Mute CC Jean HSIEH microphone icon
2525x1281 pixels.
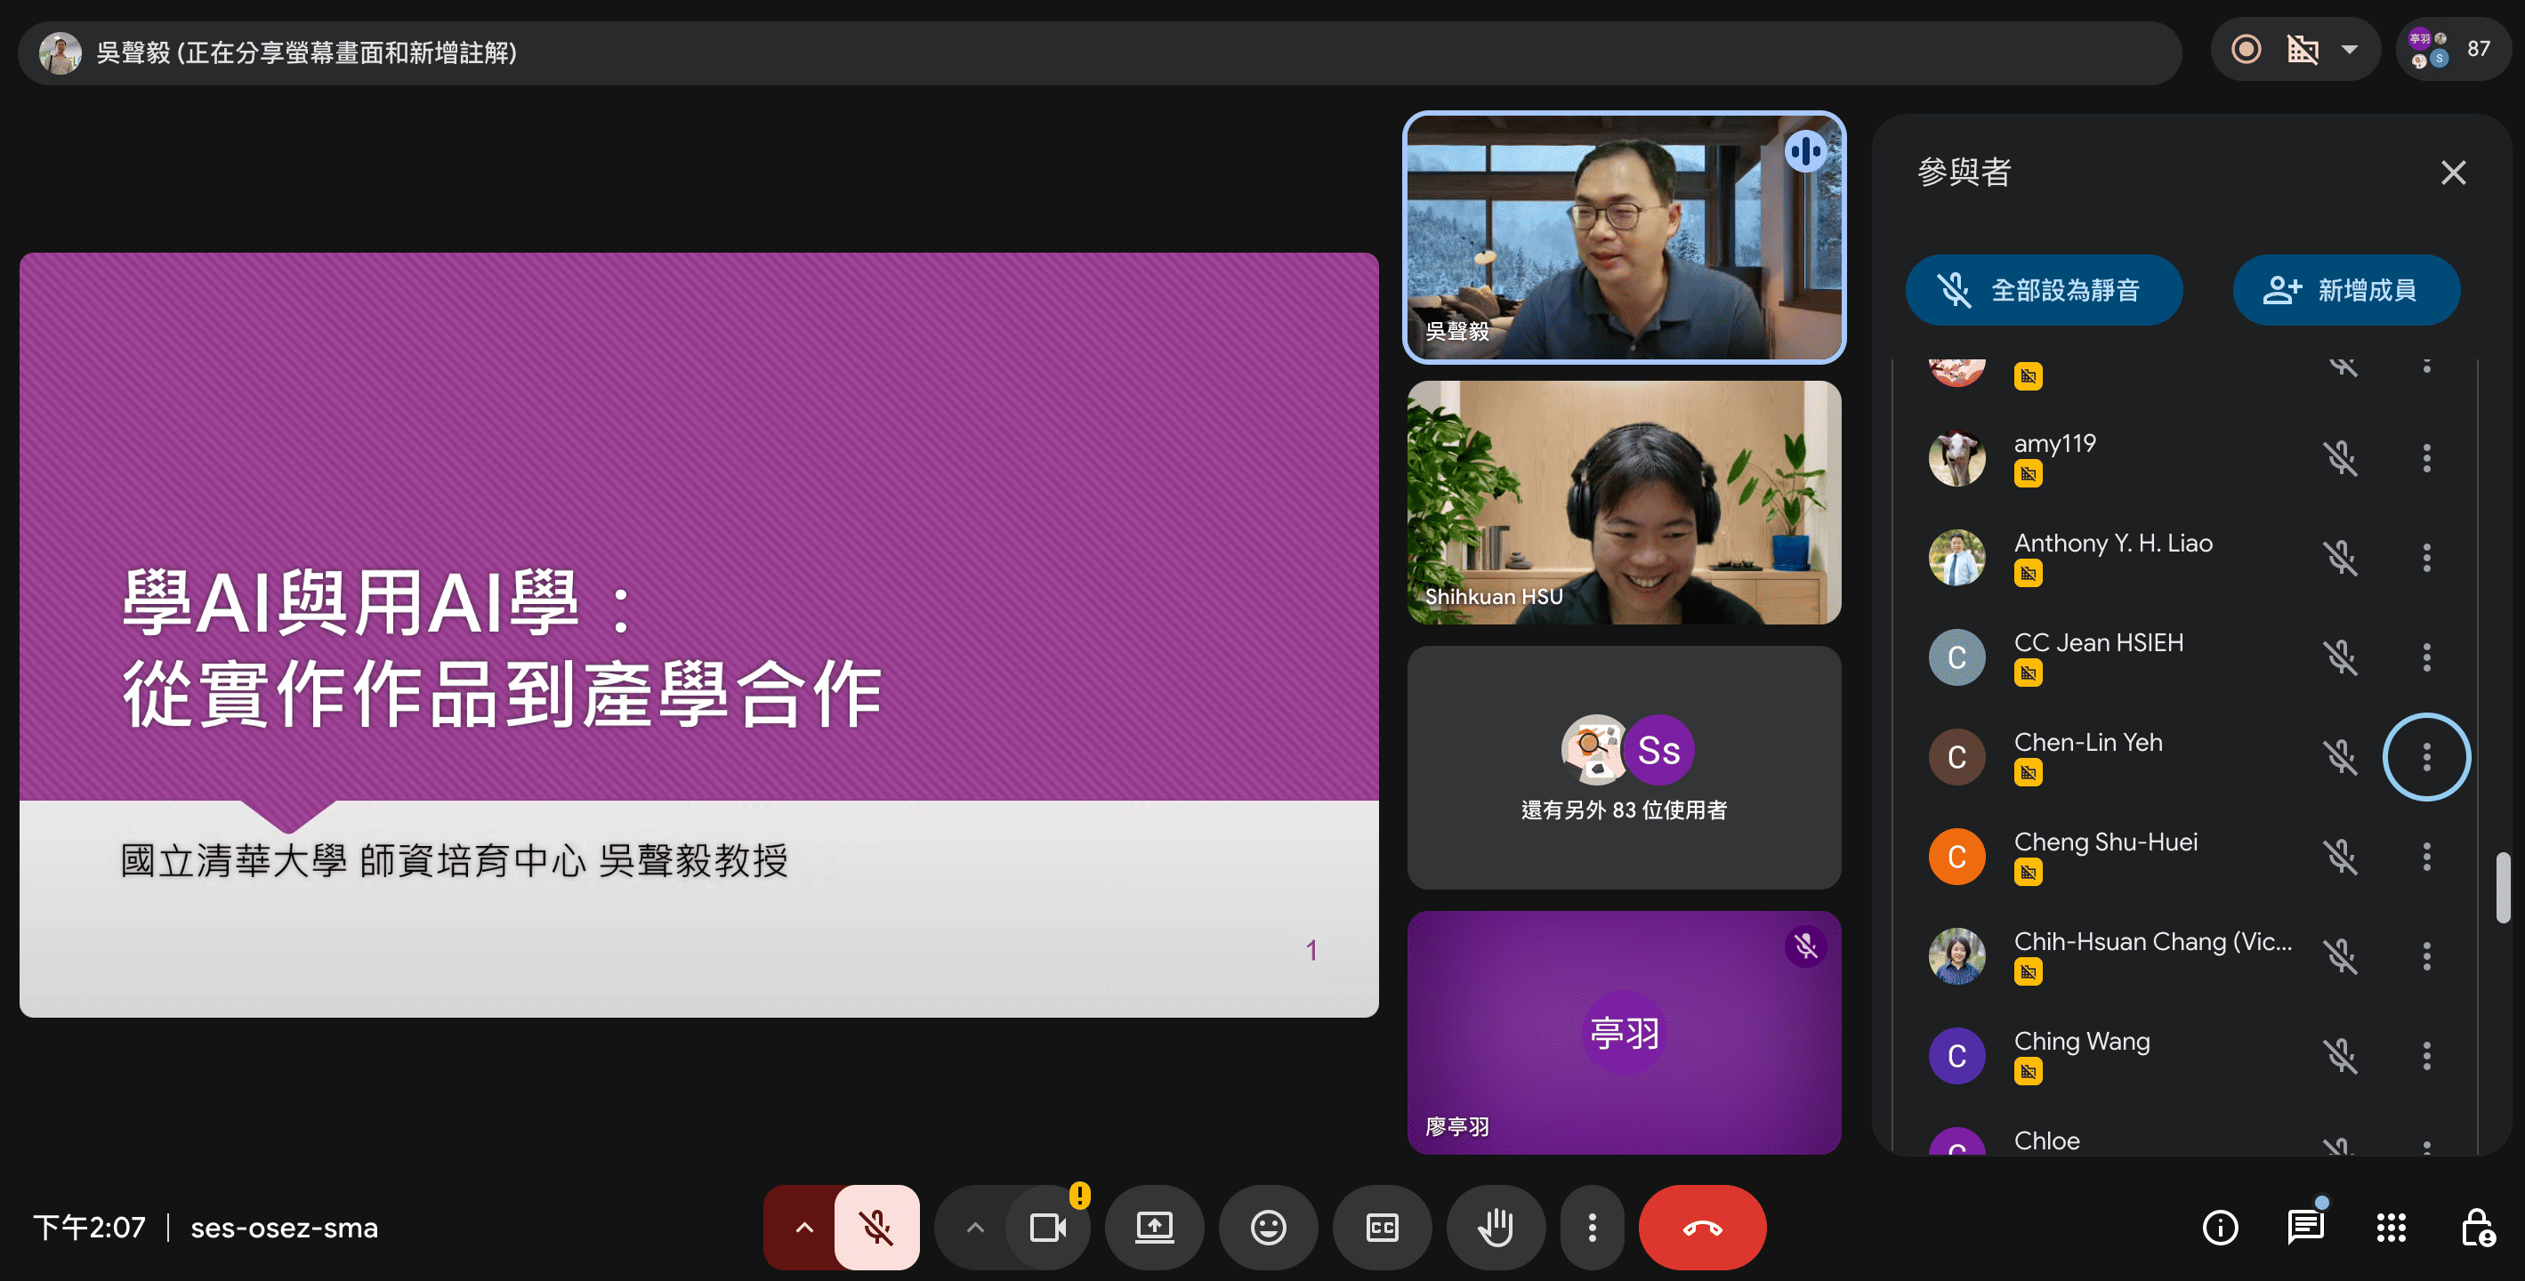[2341, 657]
